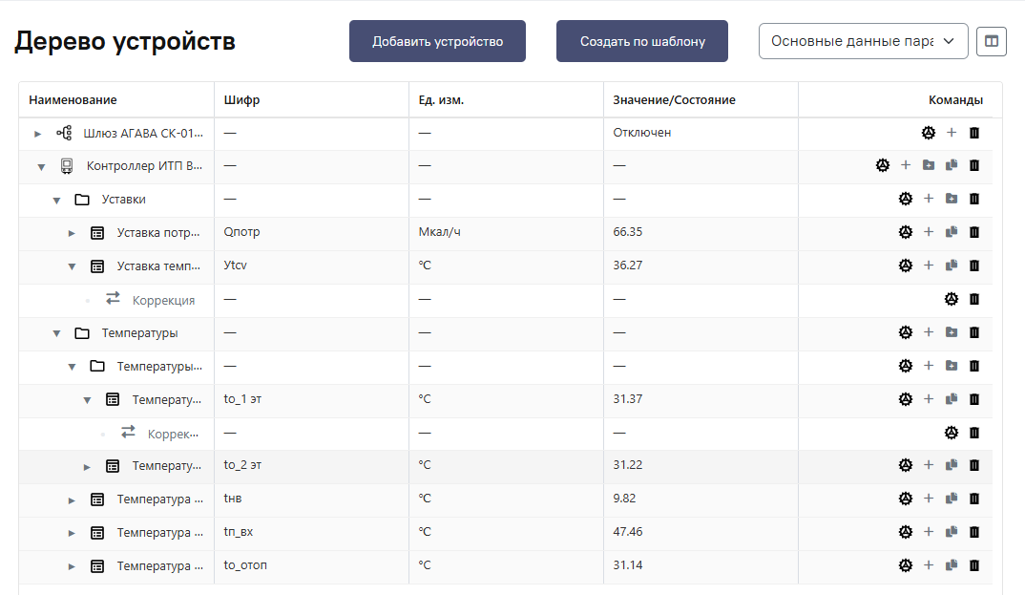Toggle the column layout view icon
1025x595 pixels.
coord(992,41)
